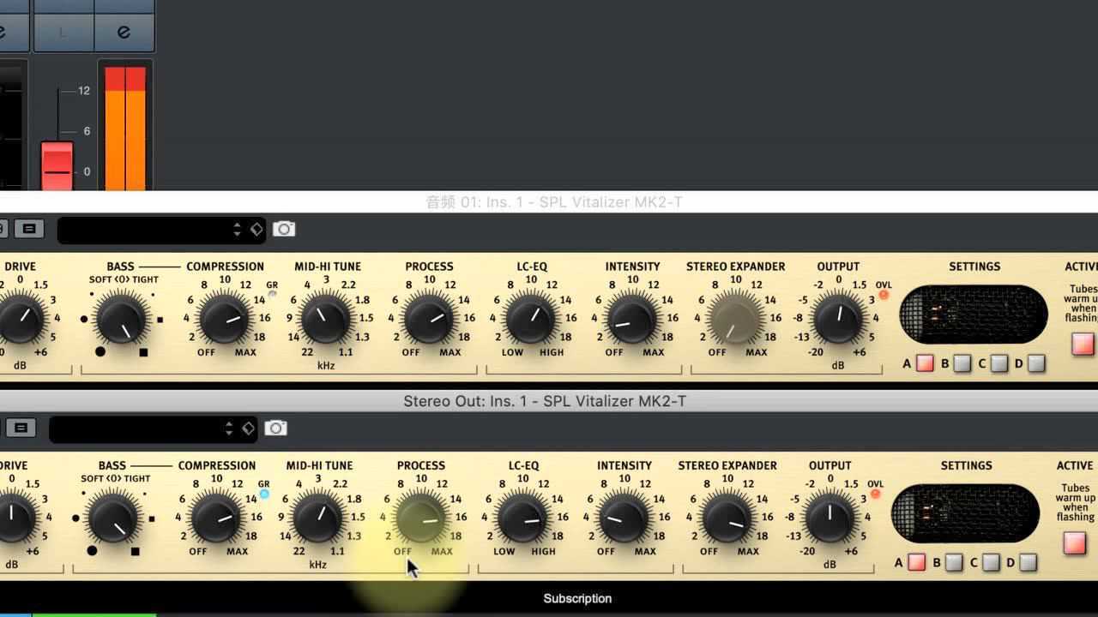Click the list icon button in Stereo Out plugin header

click(21, 428)
